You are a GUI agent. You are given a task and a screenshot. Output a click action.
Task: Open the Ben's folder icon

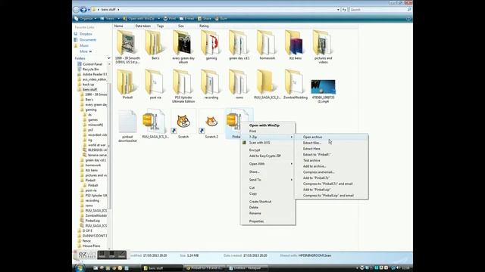155,43
